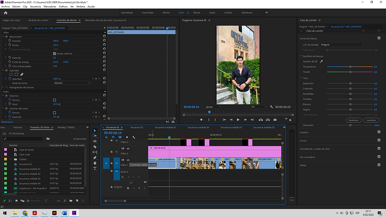Step forward one frame in Program monitor
The height and width of the screenshot is (217, 386).
pos(245,120)
